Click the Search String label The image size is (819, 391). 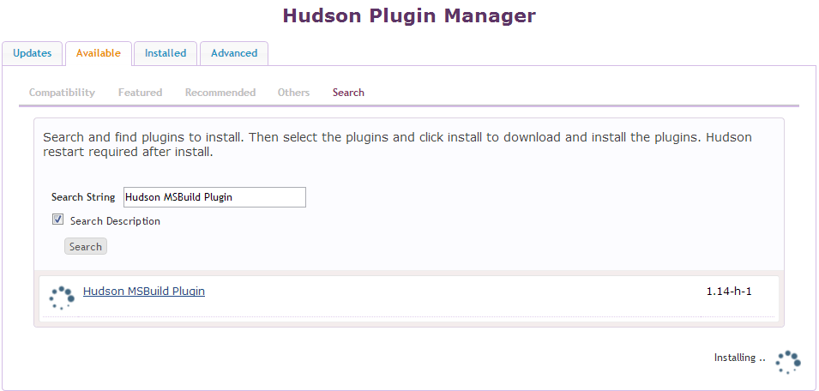coord(83,197)
